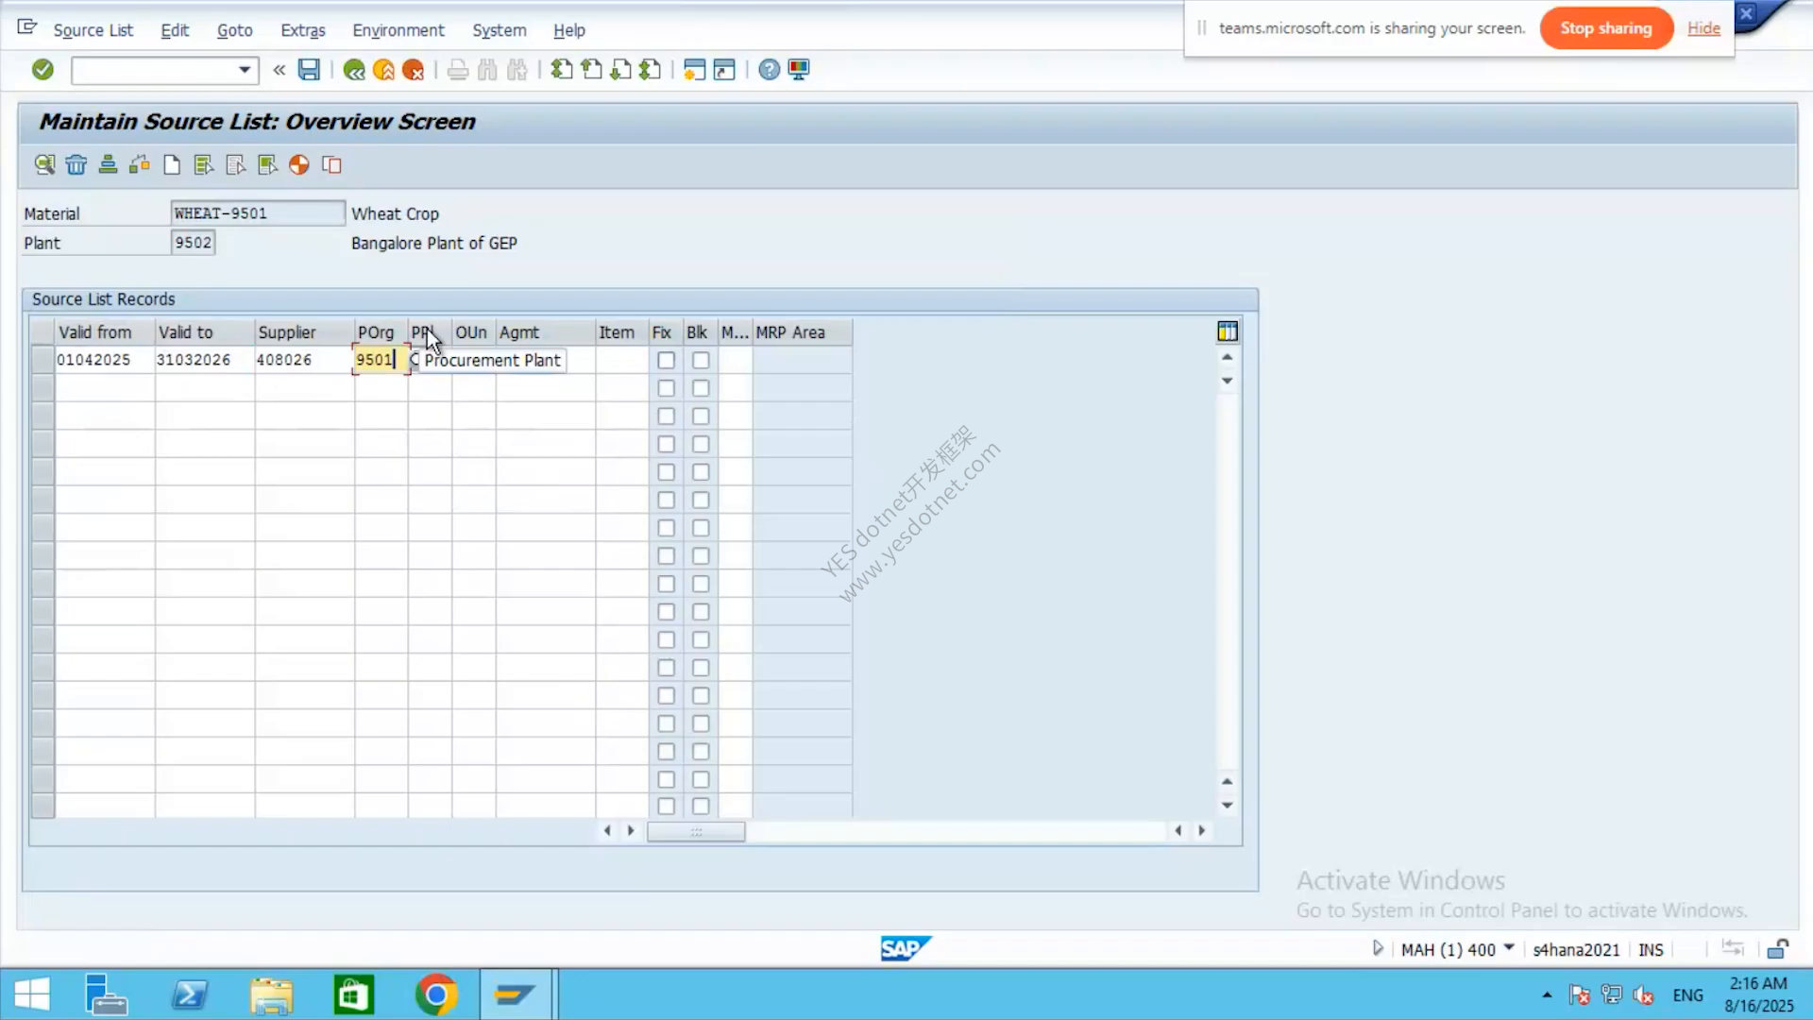Expand the MAH (1) 400 system dropdown
This screenshot has width=1813, height=1020.
(x=1509, y=948)
